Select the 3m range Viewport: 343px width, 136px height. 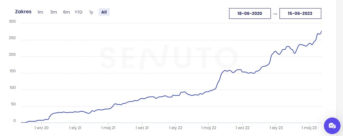[x=54, y=12]
